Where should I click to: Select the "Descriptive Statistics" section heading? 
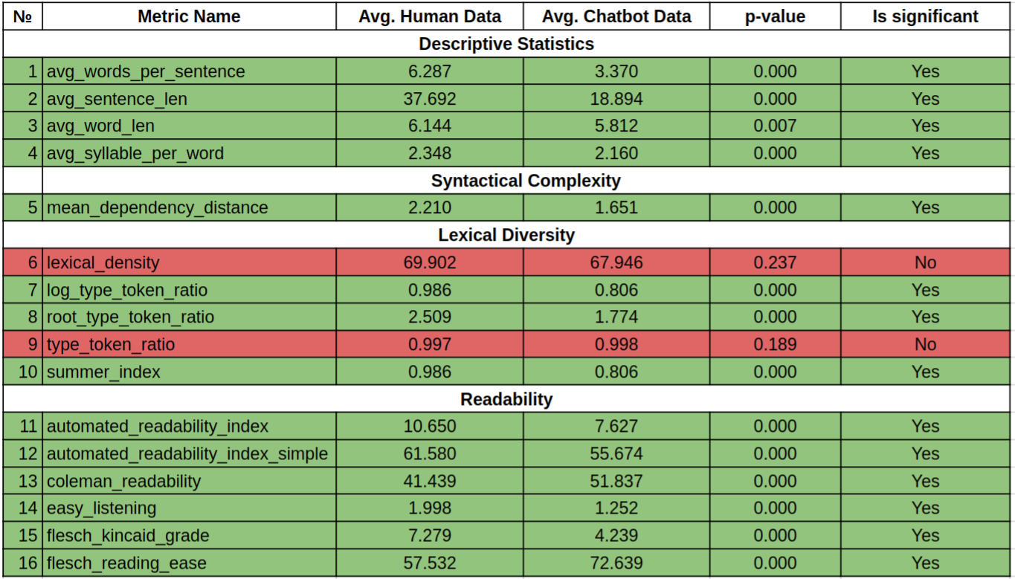coord(506,44)
